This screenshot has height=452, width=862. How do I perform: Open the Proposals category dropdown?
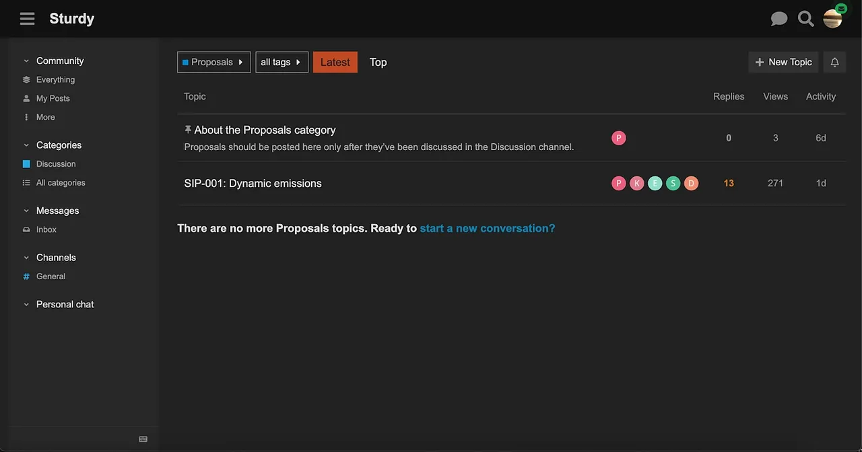214,62
